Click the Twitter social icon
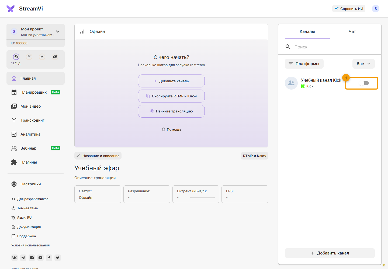This screenshot has width=388, height=269. point(58,258)
